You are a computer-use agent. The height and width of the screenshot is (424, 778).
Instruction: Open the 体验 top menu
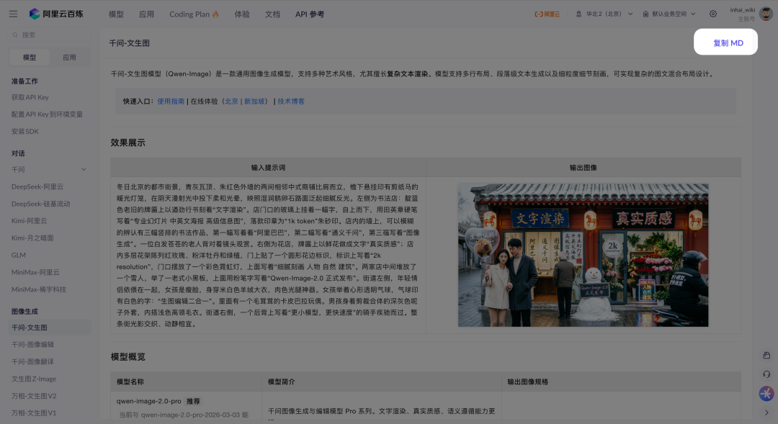coord(242,14)
